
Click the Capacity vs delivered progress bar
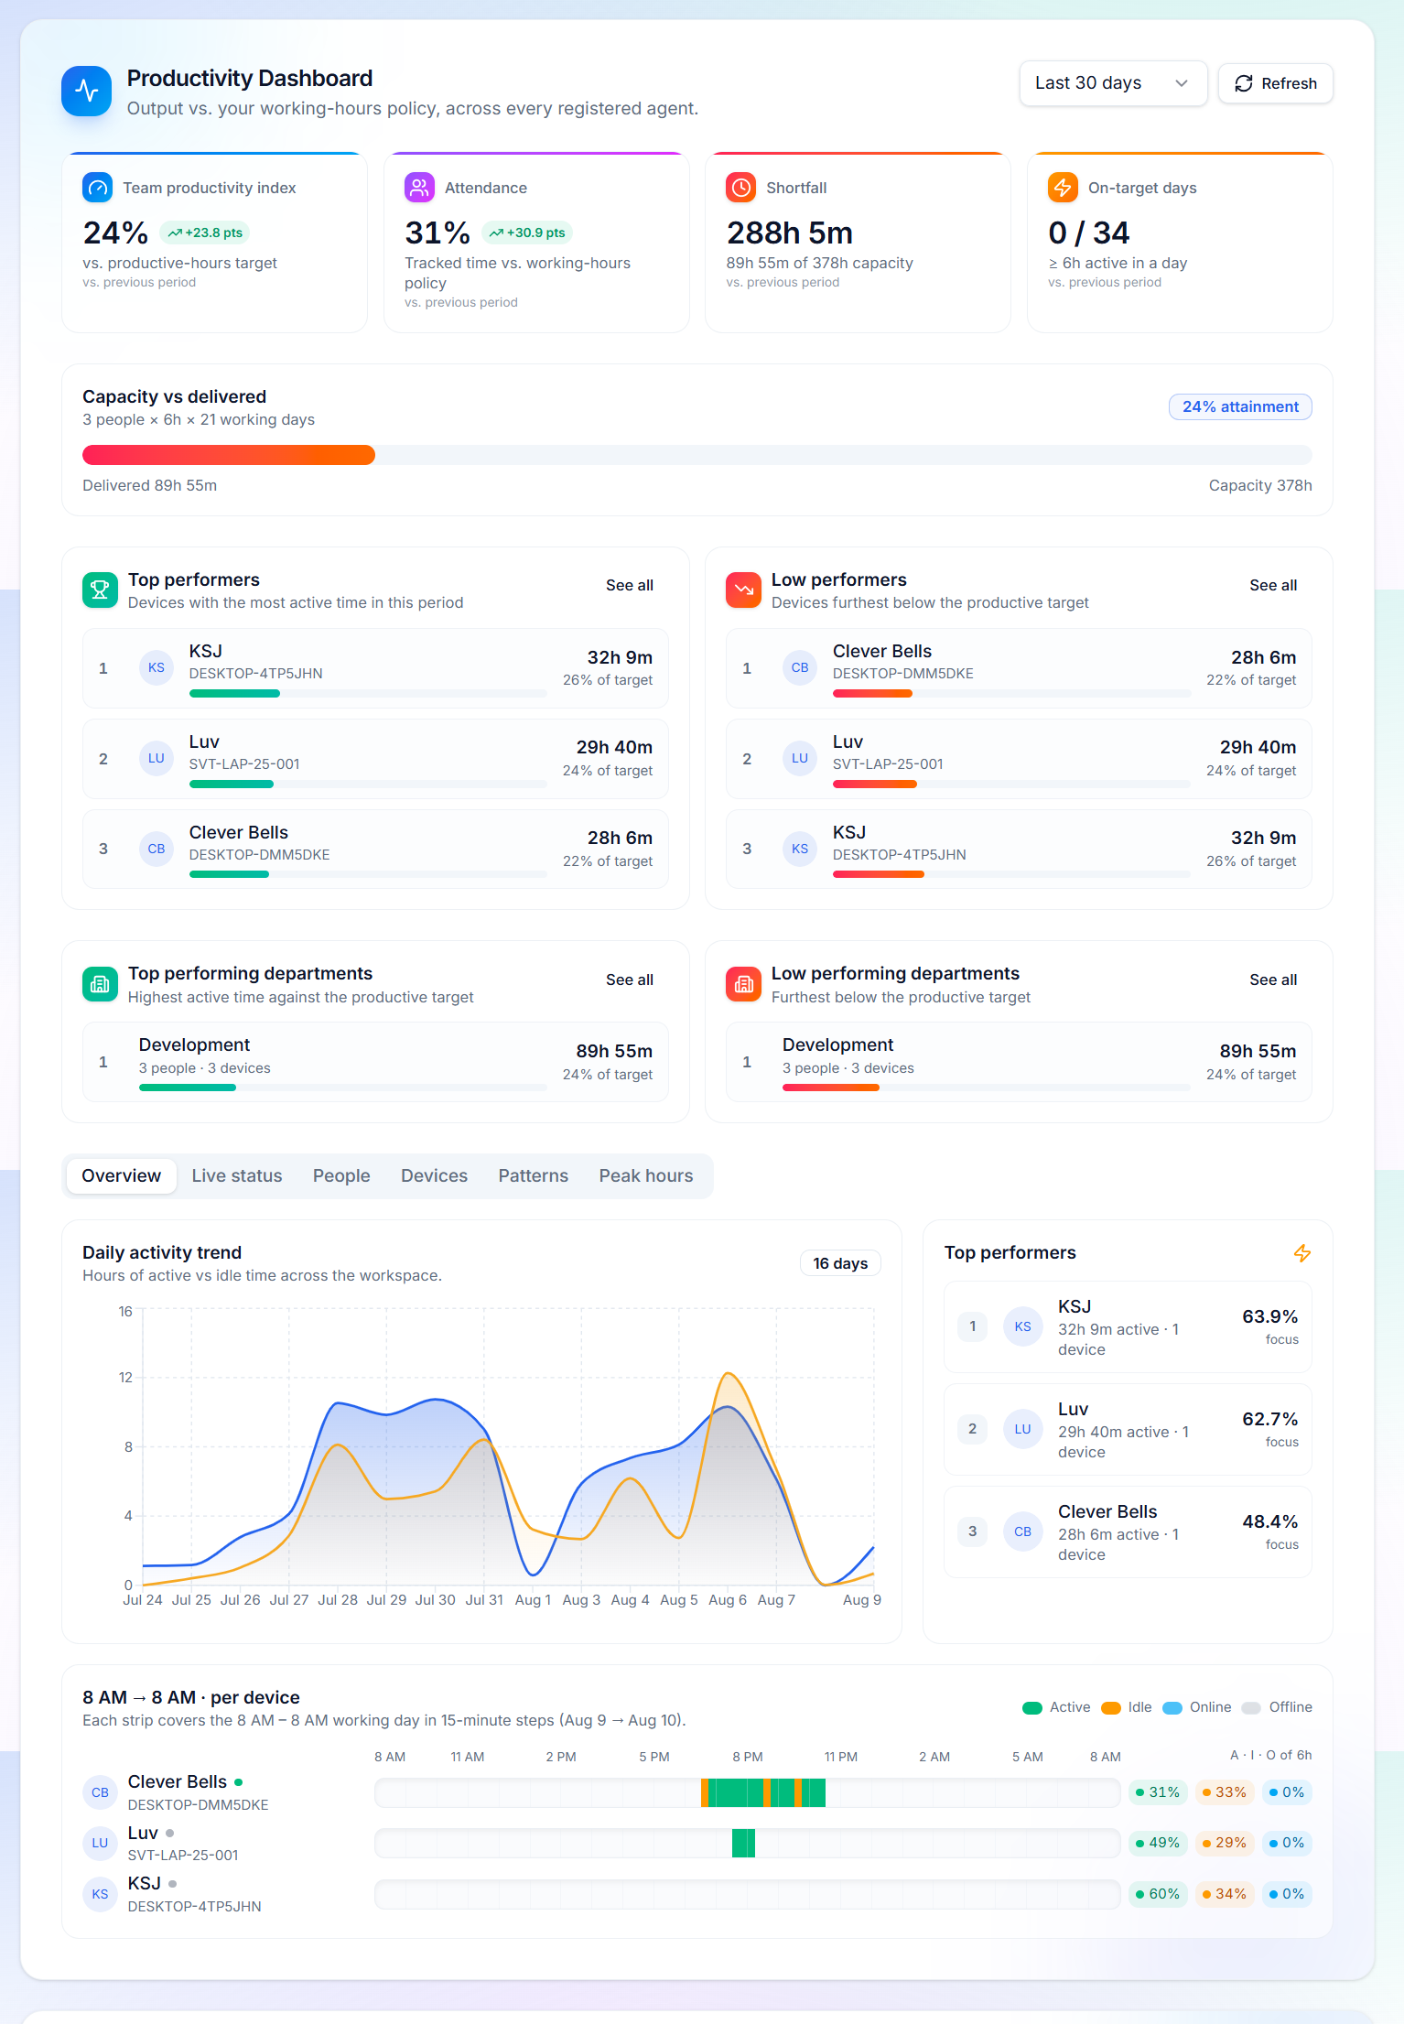697,455
